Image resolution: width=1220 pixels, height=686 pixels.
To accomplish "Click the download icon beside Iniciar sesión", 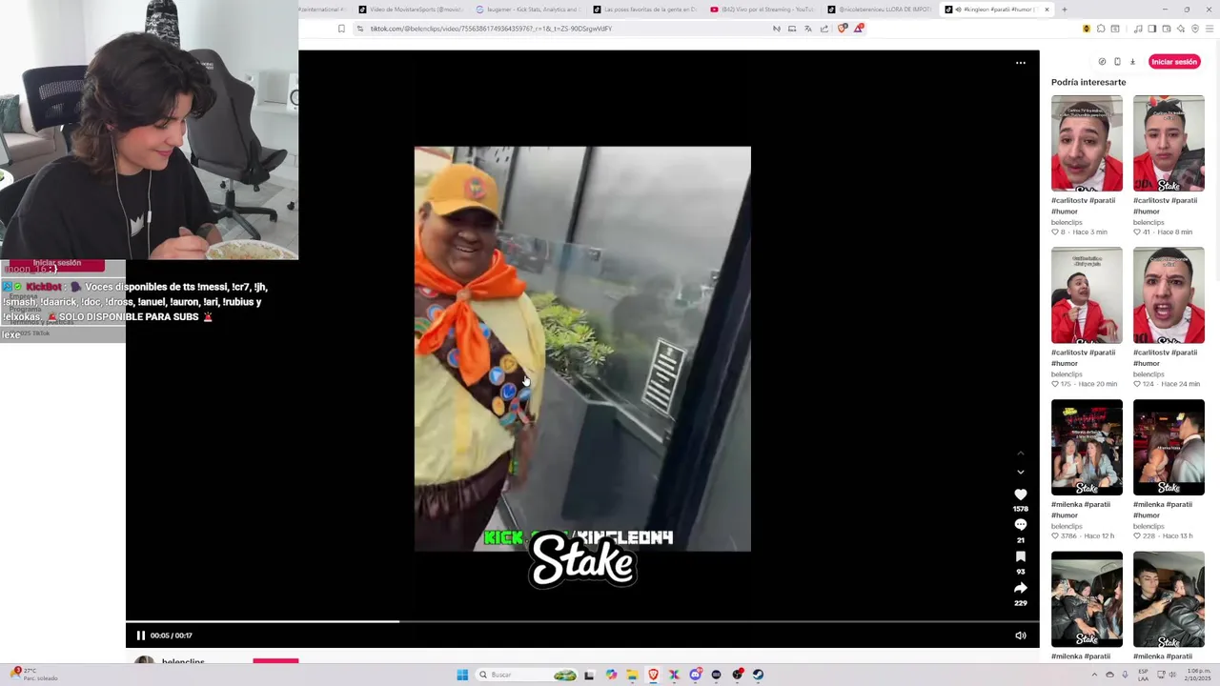I will click(x=1132, y=62).
